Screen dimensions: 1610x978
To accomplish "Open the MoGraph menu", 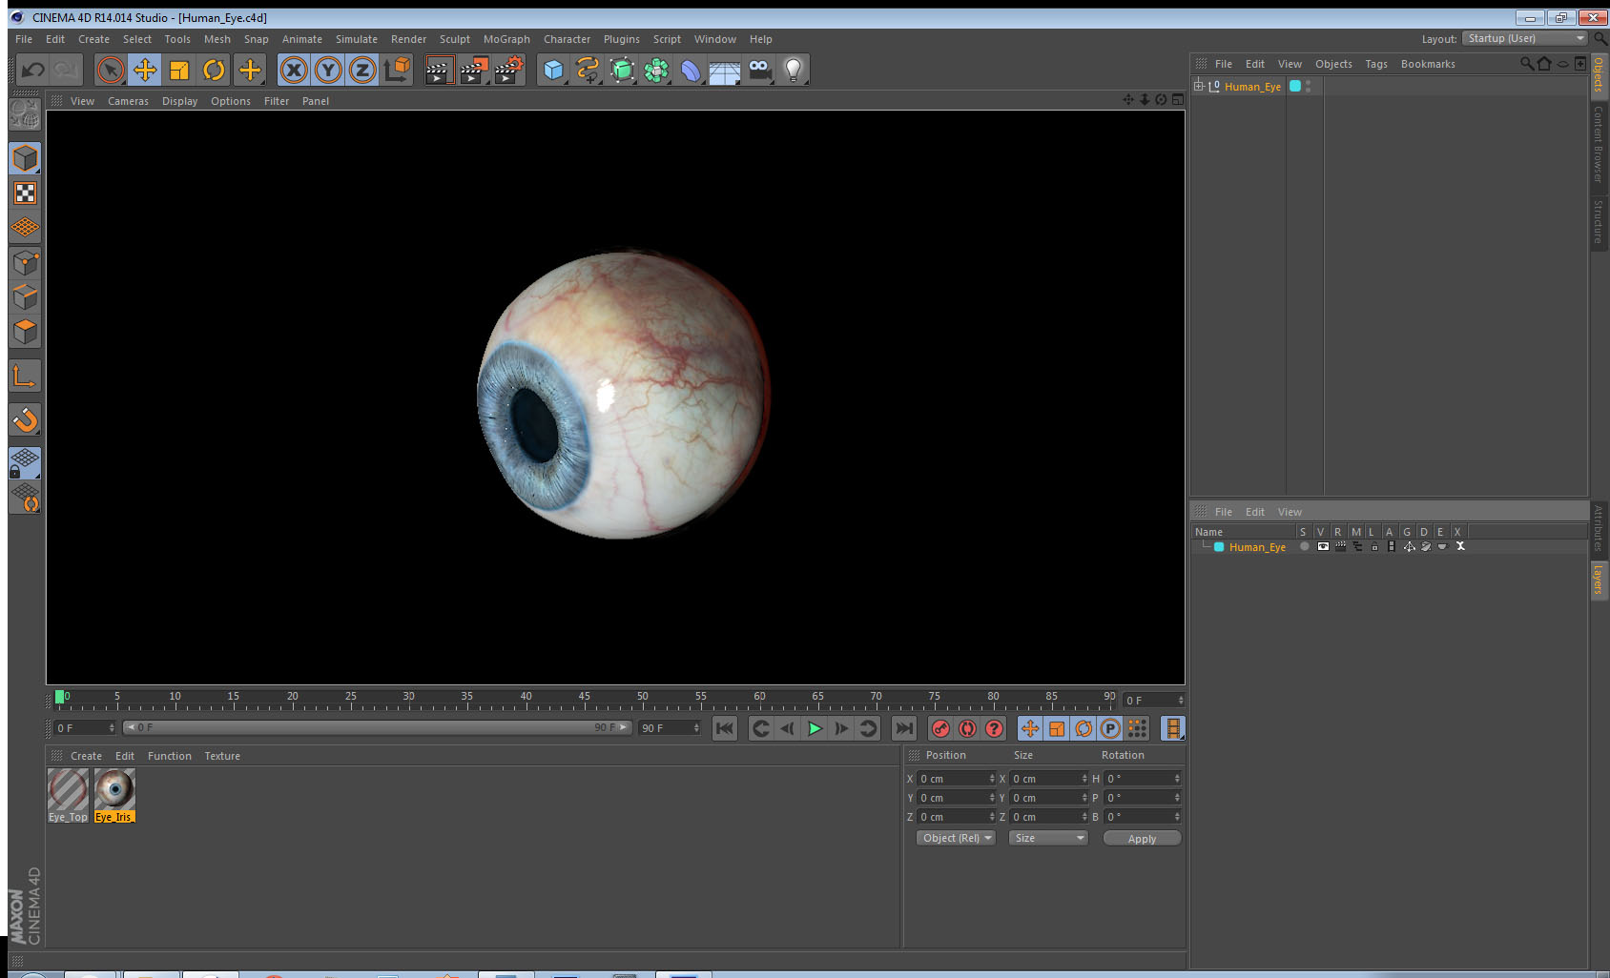I will point(506,39).
